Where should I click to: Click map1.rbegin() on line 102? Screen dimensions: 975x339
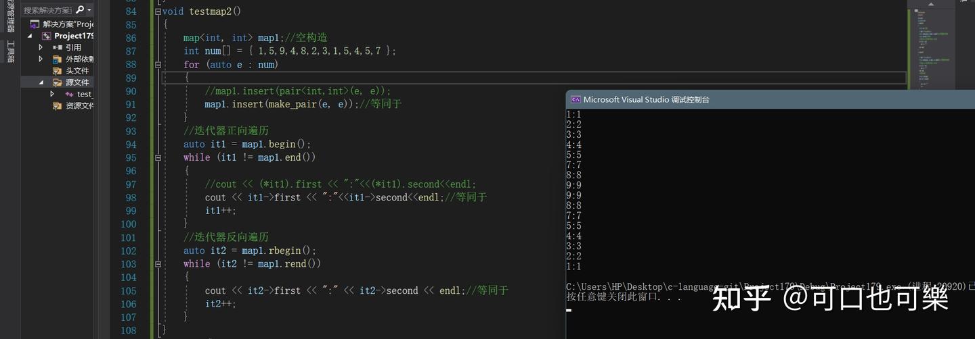278,251
